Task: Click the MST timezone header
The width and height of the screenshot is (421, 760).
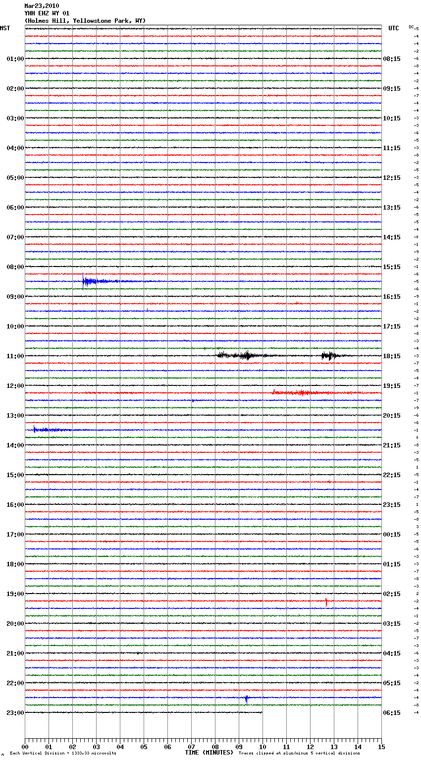Action: [x=5, y=28]
